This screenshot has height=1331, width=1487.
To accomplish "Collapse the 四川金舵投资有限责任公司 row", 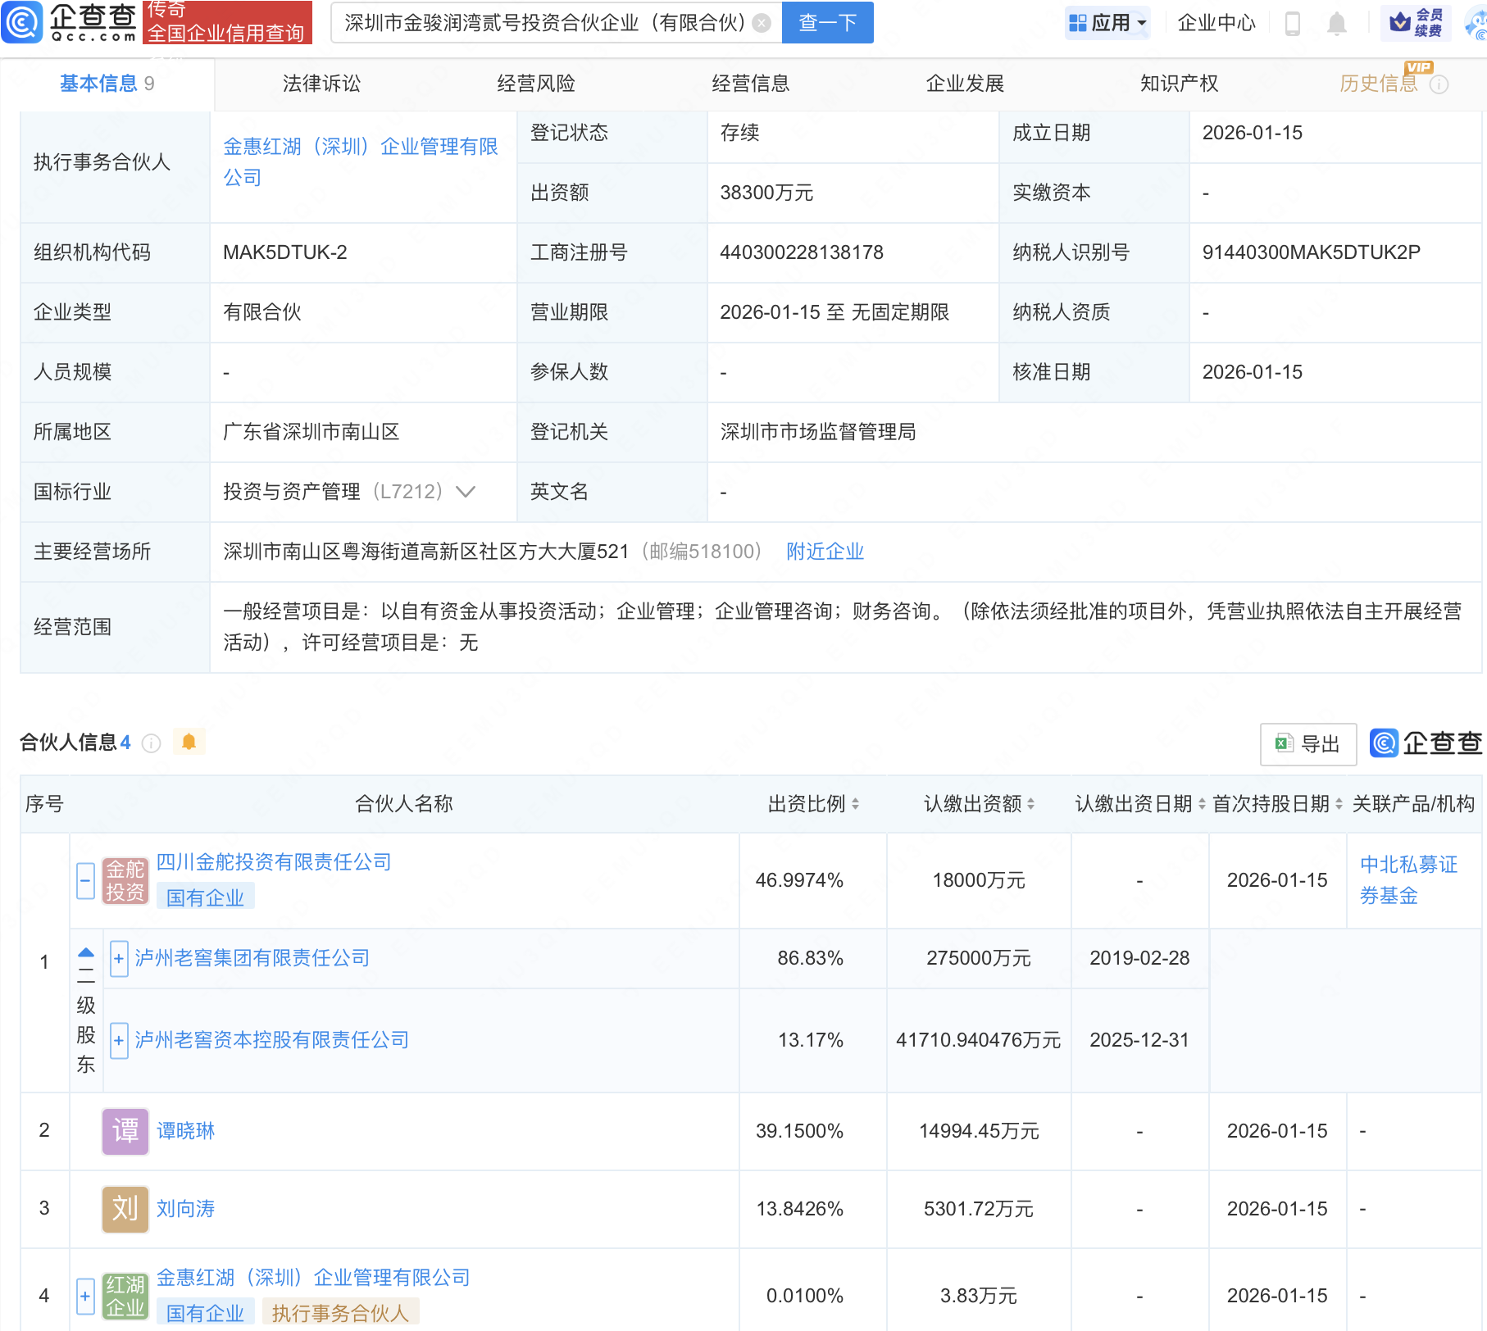I will click(x=85, y=881).
